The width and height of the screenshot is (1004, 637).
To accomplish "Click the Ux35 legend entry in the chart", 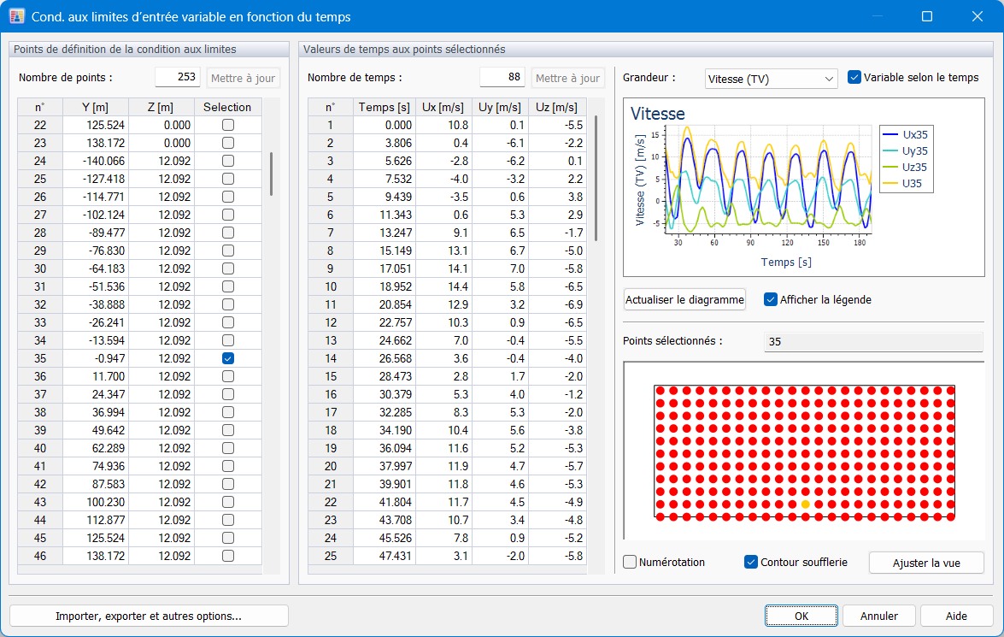I will point(906,134).
